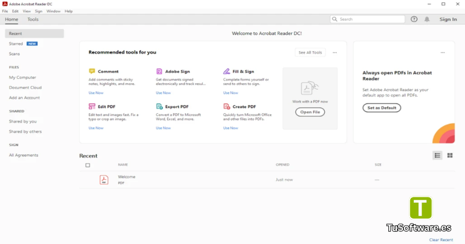465x244 pixels.
Task: Select Starred in the sidebar
Action: point(16,44)
